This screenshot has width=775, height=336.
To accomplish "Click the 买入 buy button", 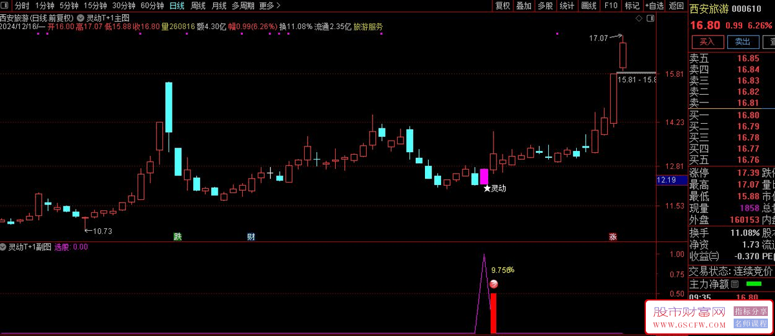I will (x=707, y=42).
